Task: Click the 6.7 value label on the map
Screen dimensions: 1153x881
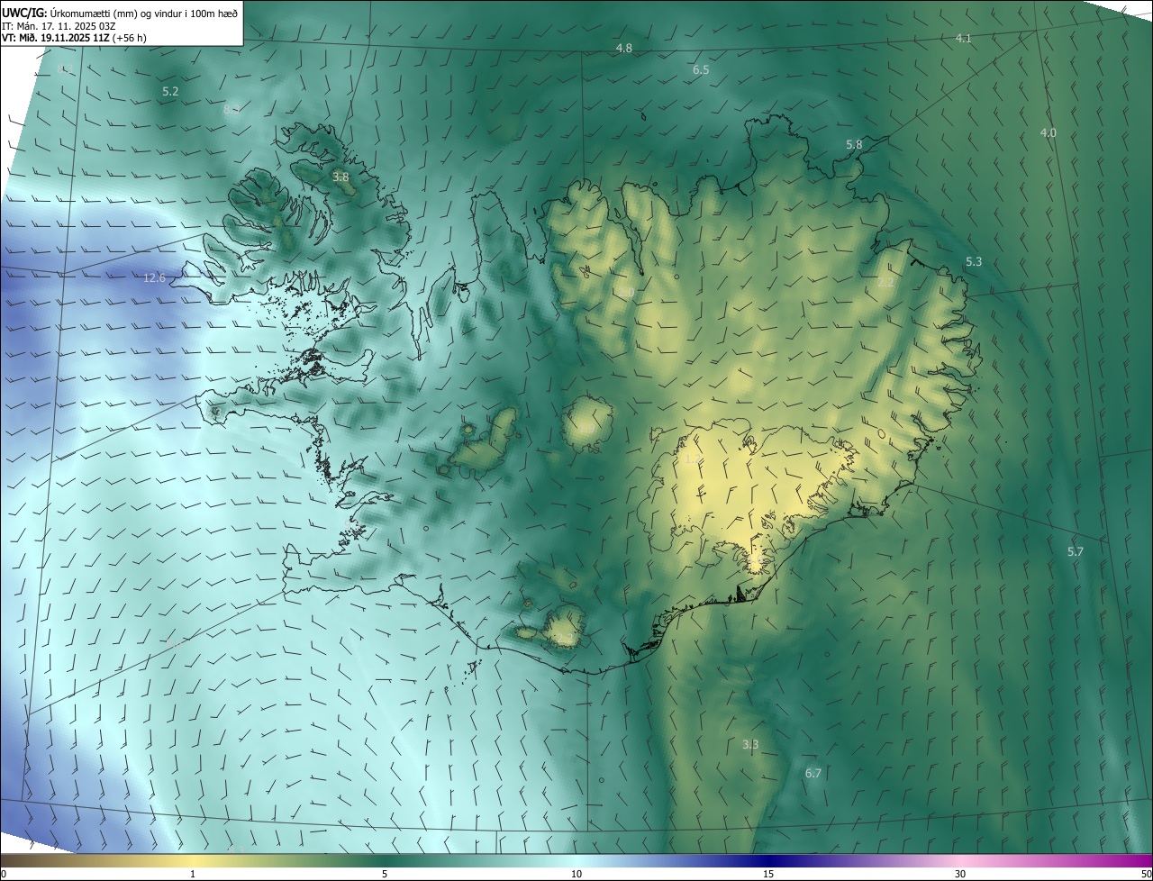Action: (813, 773)
